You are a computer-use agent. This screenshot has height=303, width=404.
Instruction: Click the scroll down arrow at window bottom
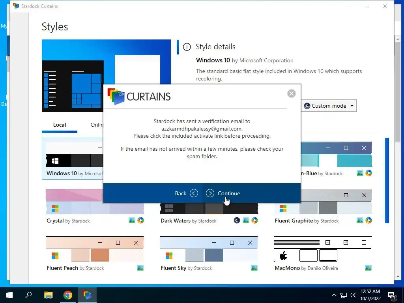coord(398,277)
